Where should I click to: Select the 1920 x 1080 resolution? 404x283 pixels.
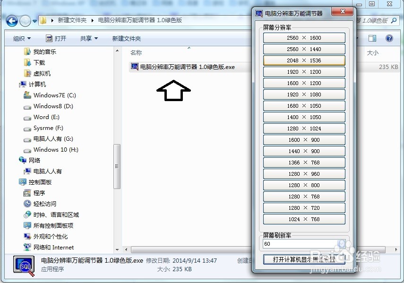pos(304,94)
